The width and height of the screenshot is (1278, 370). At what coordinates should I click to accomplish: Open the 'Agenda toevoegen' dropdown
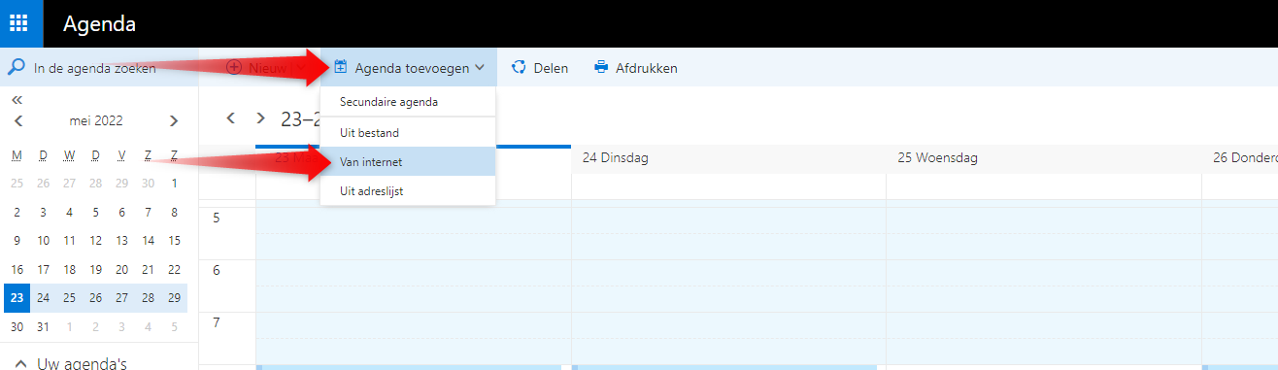409,68
